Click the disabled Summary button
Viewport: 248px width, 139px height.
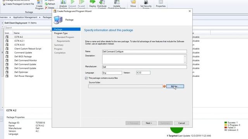click(165, 123)
